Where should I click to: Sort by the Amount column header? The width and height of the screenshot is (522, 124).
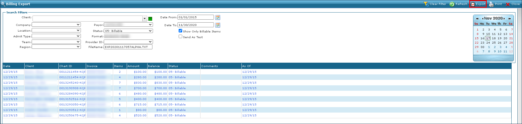click(x=134, y=66)
